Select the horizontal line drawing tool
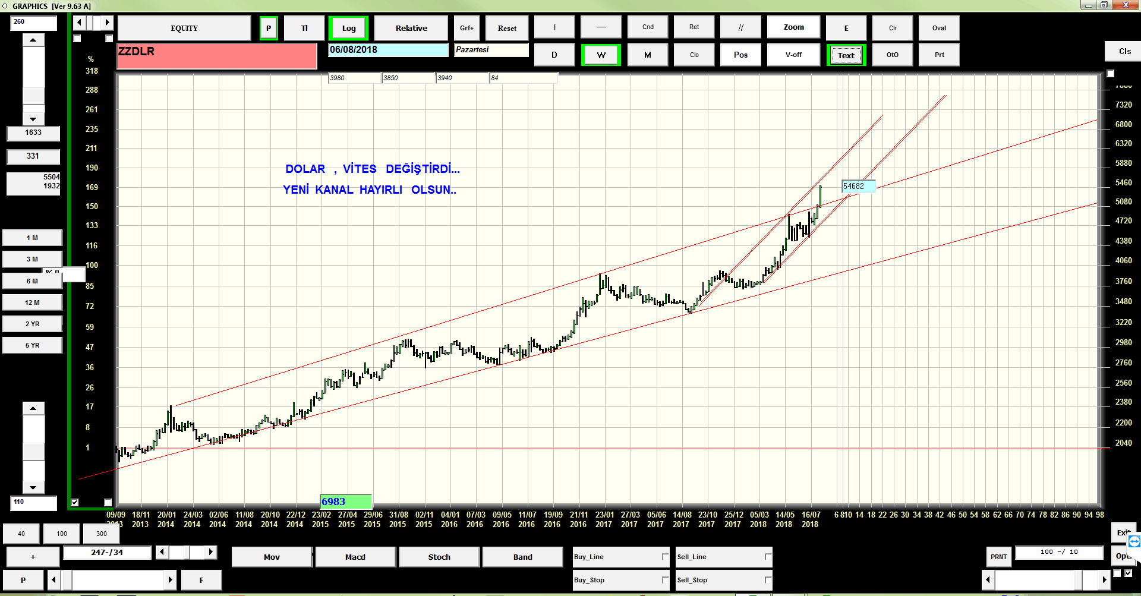1141x596 pixels. coord(601,27)
